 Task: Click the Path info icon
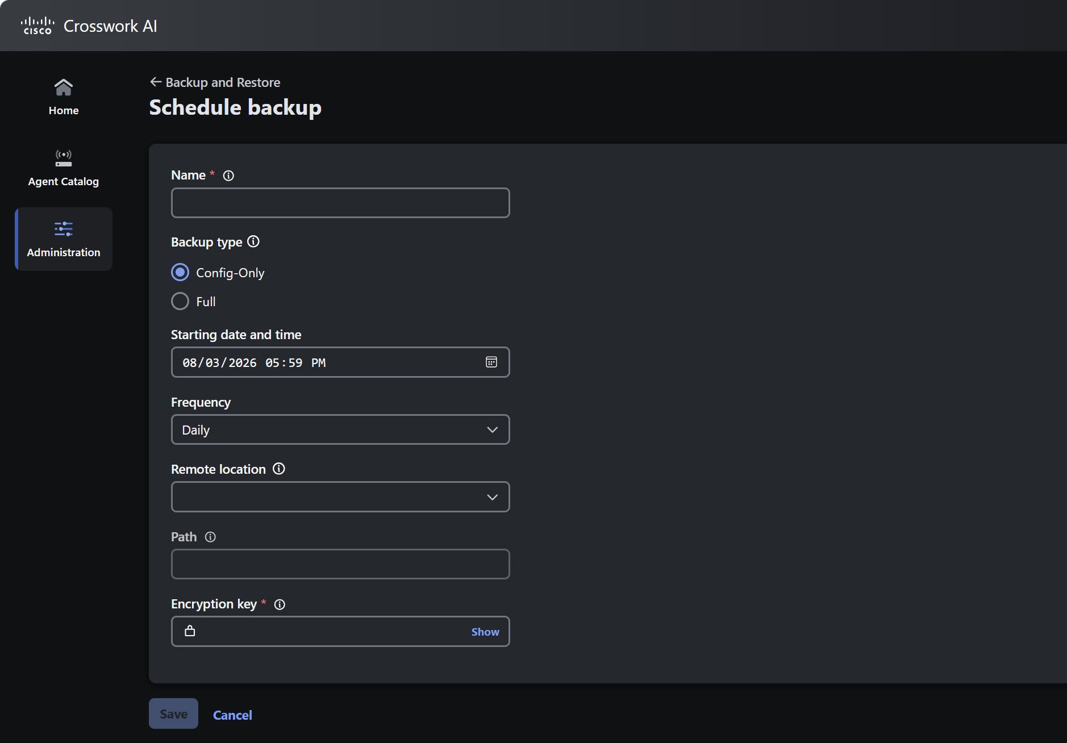pos(210,537)
